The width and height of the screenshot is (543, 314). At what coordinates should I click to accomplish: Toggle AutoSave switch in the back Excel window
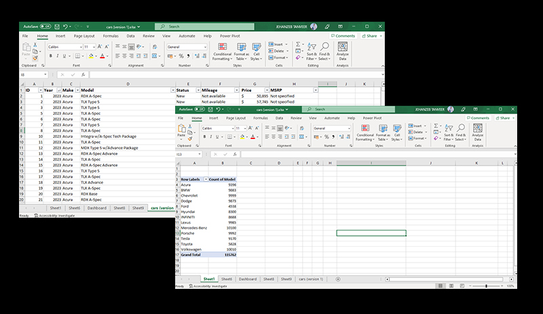(x=45, y=26)
